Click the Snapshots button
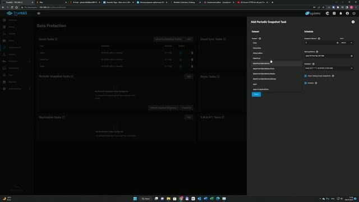Viewport: 359px width, 202px height. [186, 108]
